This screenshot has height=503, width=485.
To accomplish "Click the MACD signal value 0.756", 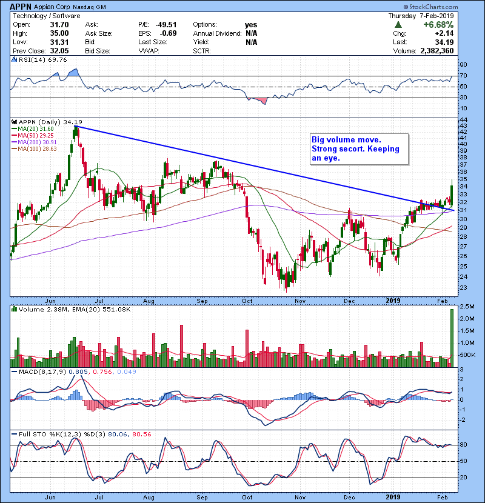I will pyautogui.click(x=102, y=372).
